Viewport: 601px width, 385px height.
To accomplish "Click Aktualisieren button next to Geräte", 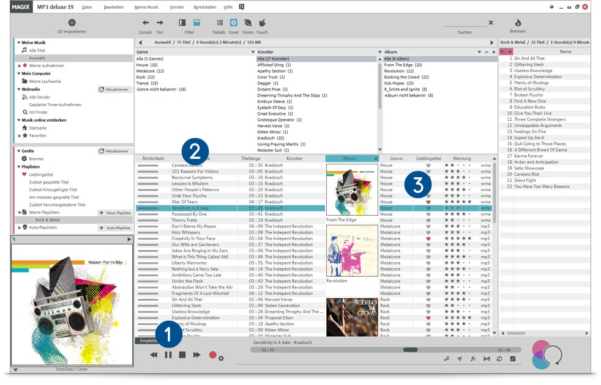I will [x=114, y=151].
